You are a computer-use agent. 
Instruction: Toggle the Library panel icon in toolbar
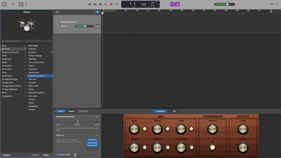point(4,4)
